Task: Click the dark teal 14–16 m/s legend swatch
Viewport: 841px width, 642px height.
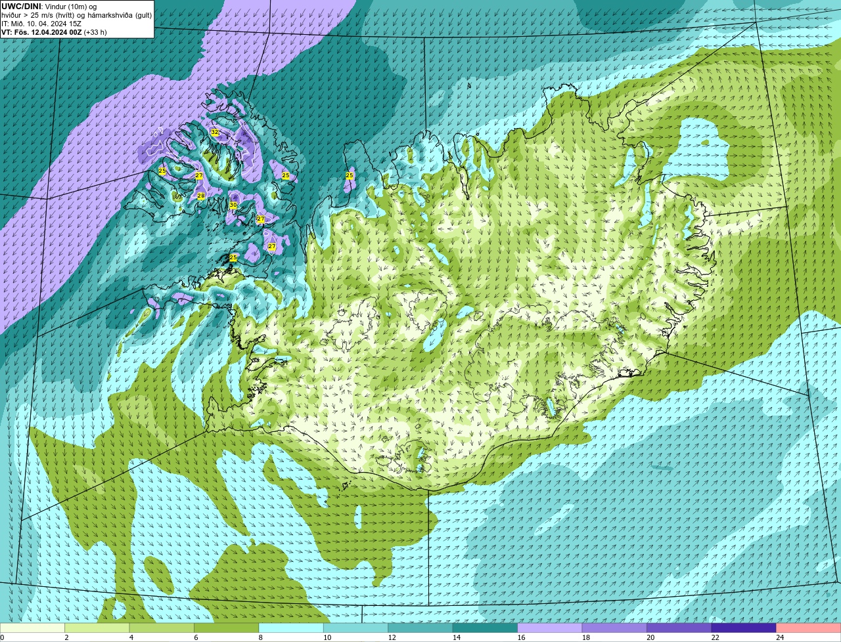Action: (x=486, y=628)
